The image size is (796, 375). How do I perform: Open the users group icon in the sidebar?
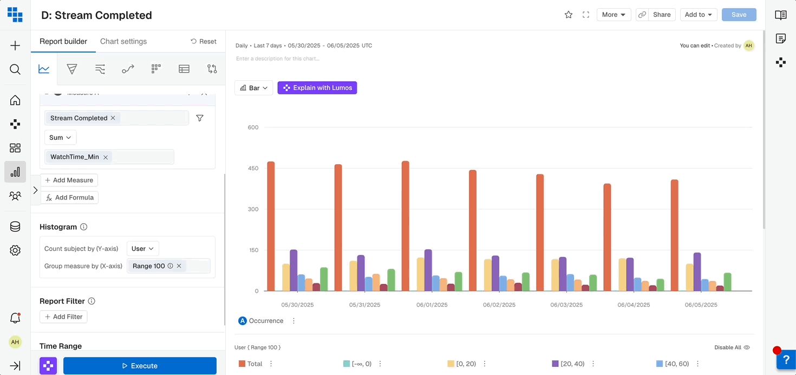click(x=15, y=196)
